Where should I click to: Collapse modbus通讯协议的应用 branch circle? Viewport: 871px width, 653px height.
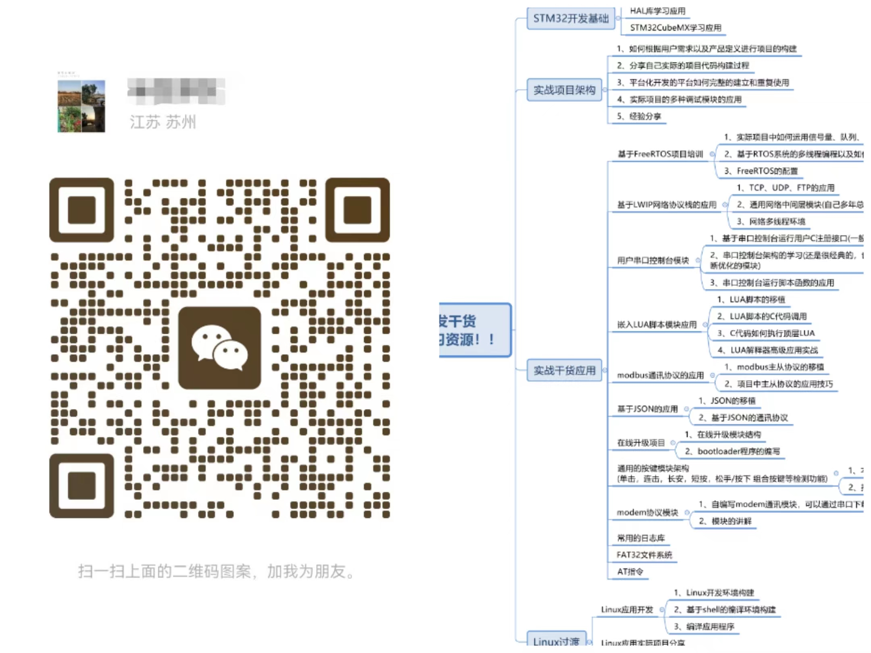[x=713, y=375]
